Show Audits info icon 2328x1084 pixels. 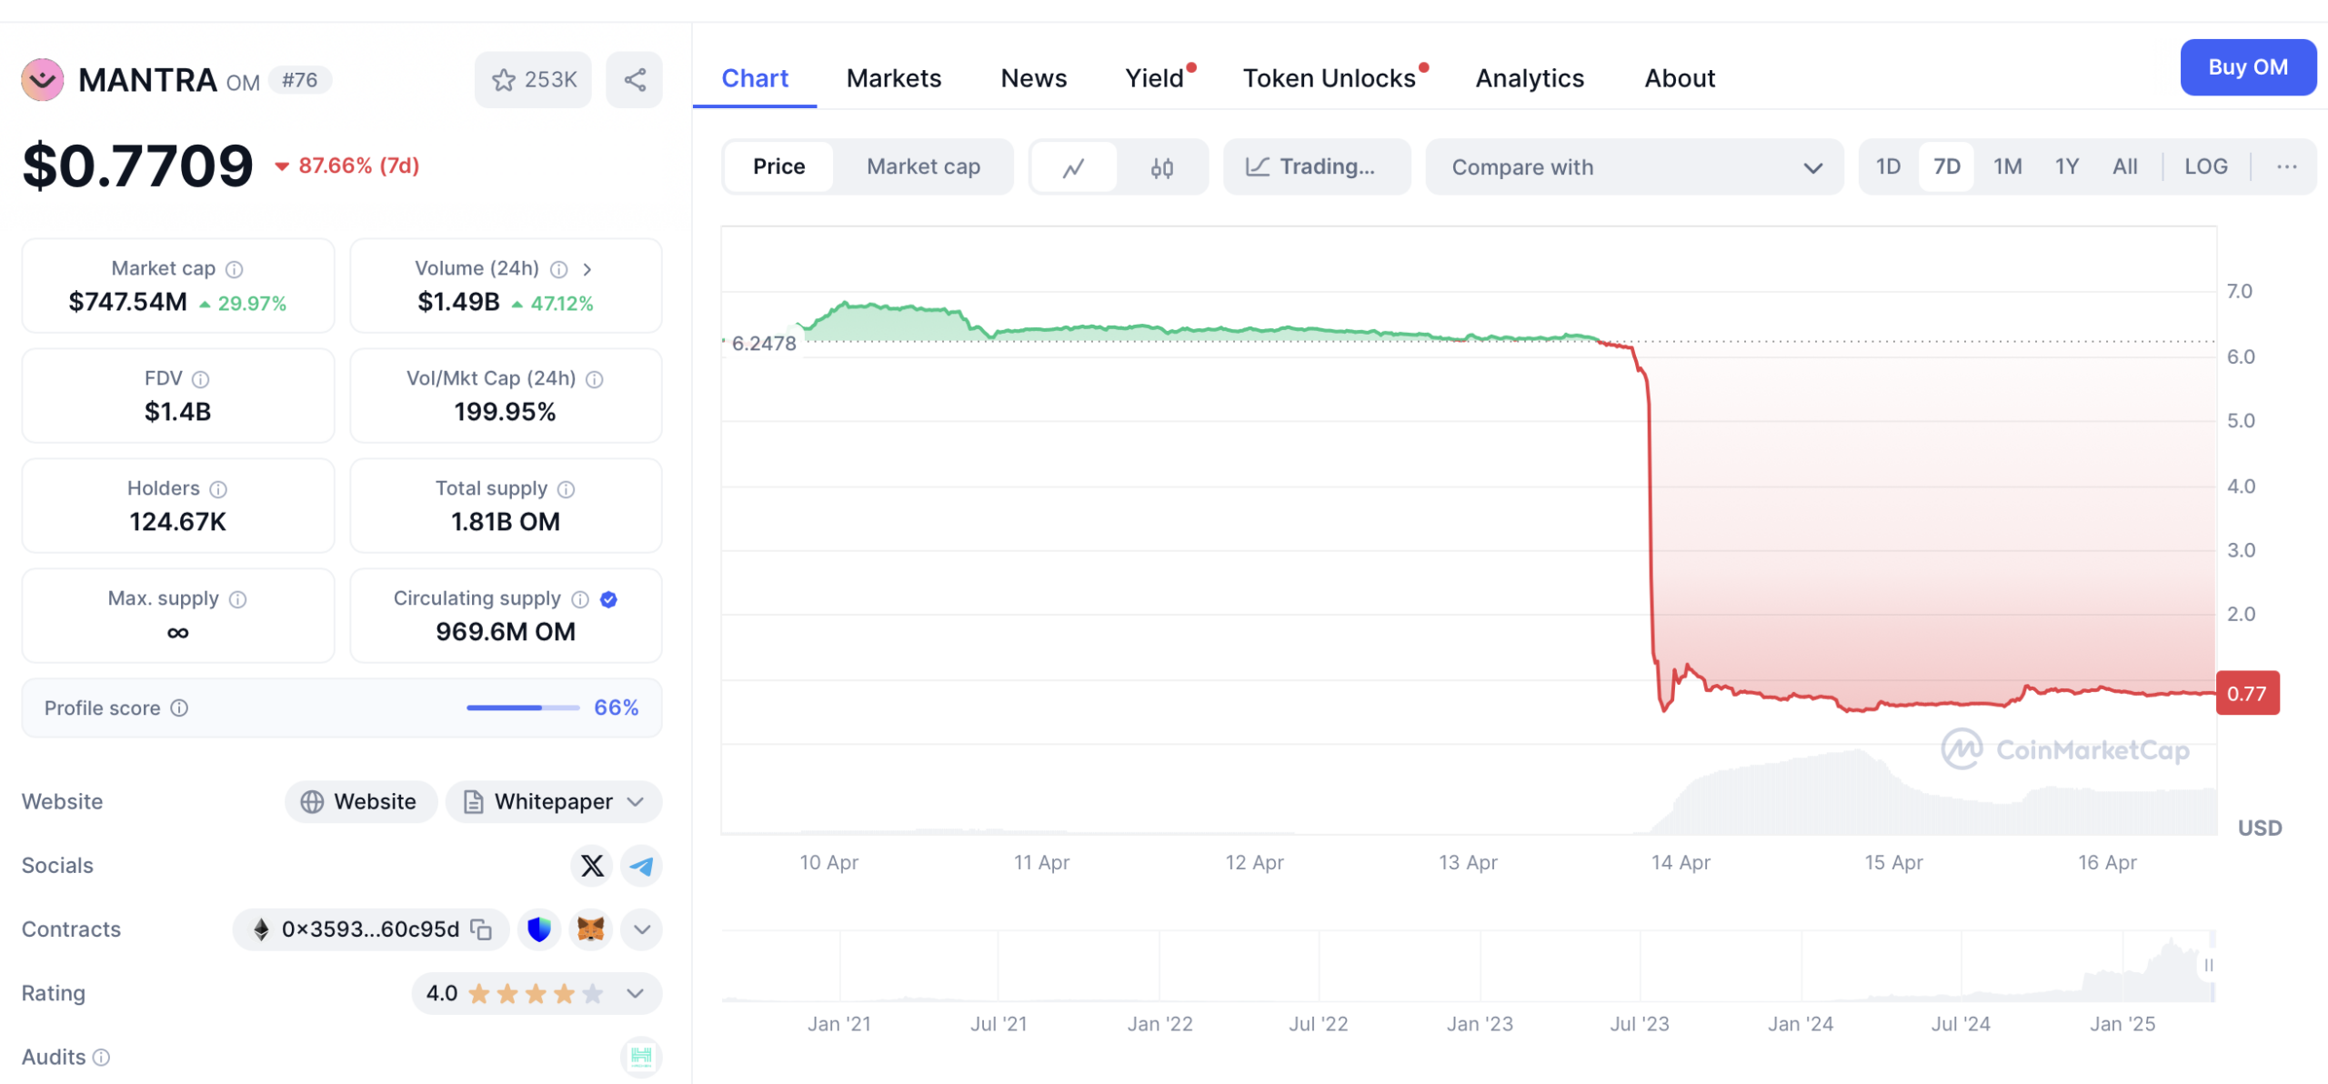[x=102, y=1057]
